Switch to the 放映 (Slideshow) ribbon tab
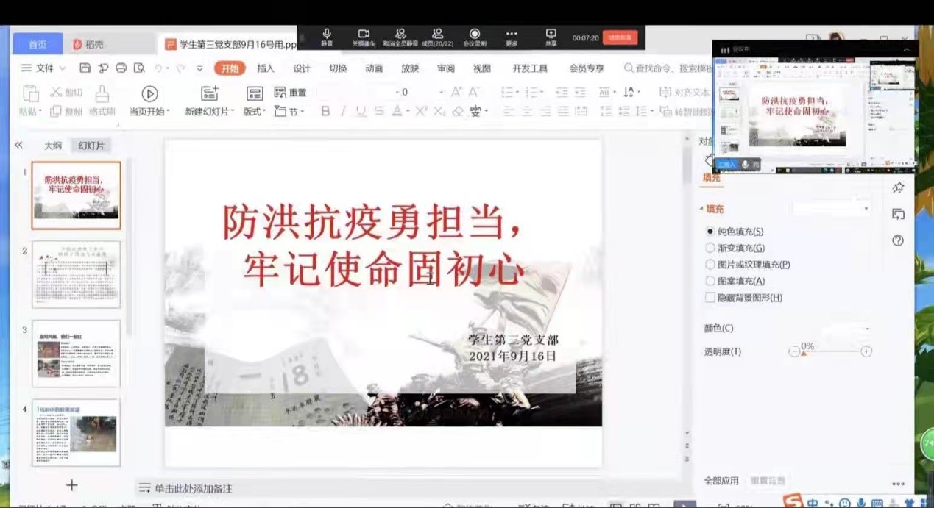This screenshot has width=934, height=508. click(x=410, y=68)
